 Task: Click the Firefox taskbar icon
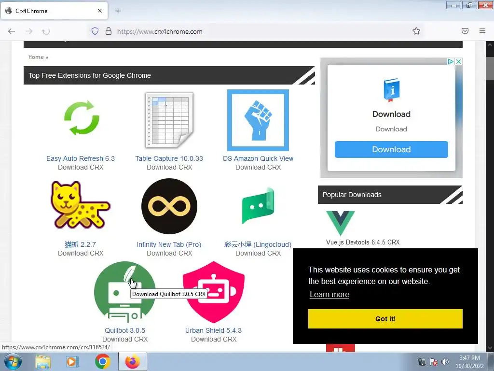(x=133, y=361)
